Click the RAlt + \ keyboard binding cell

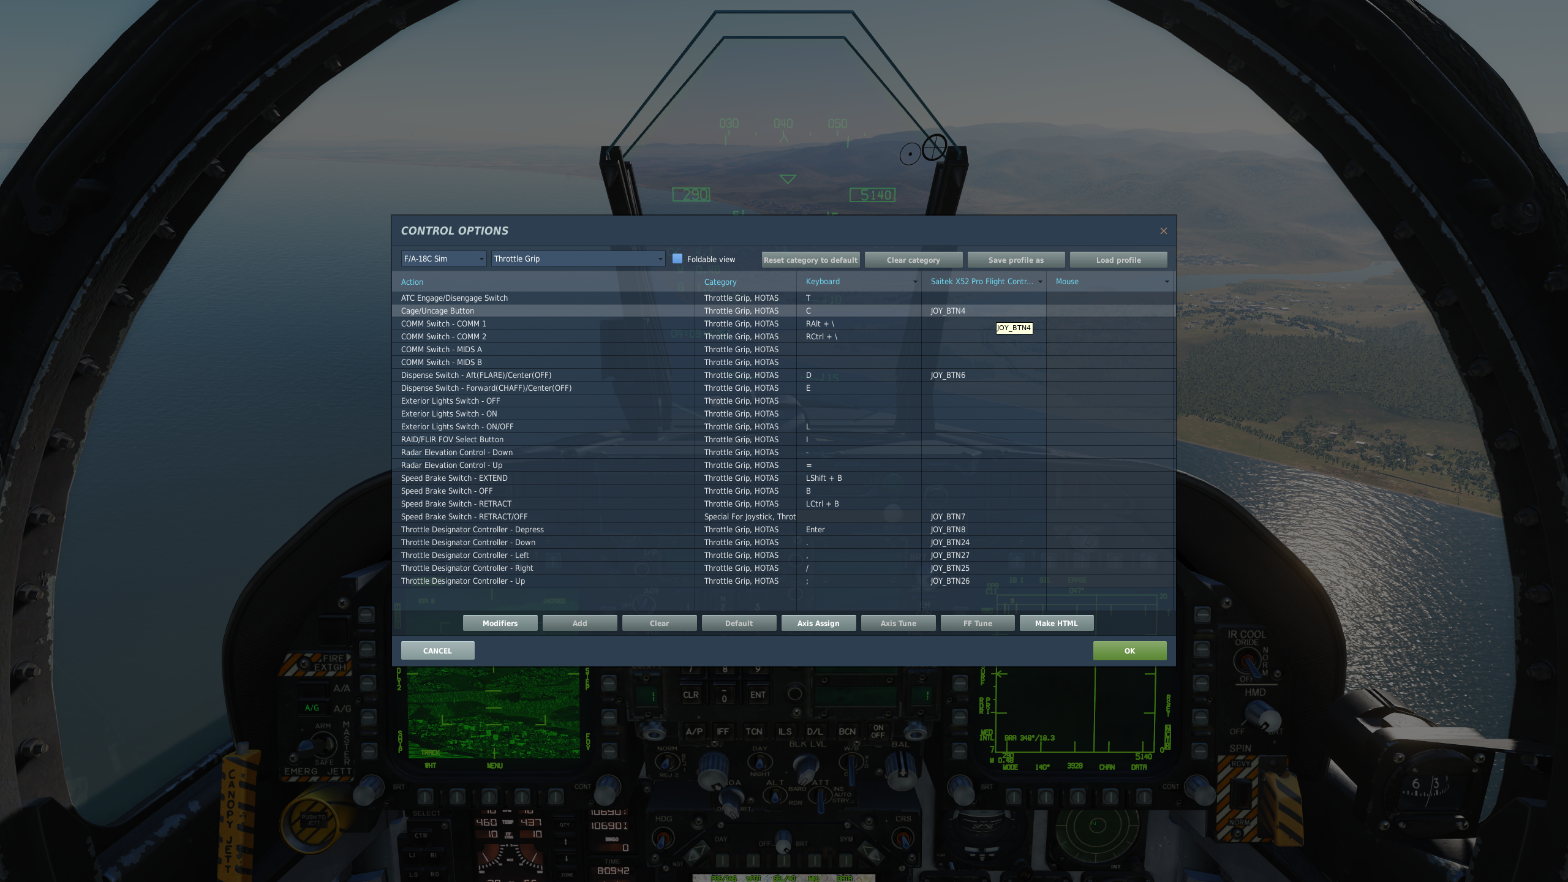859,323
